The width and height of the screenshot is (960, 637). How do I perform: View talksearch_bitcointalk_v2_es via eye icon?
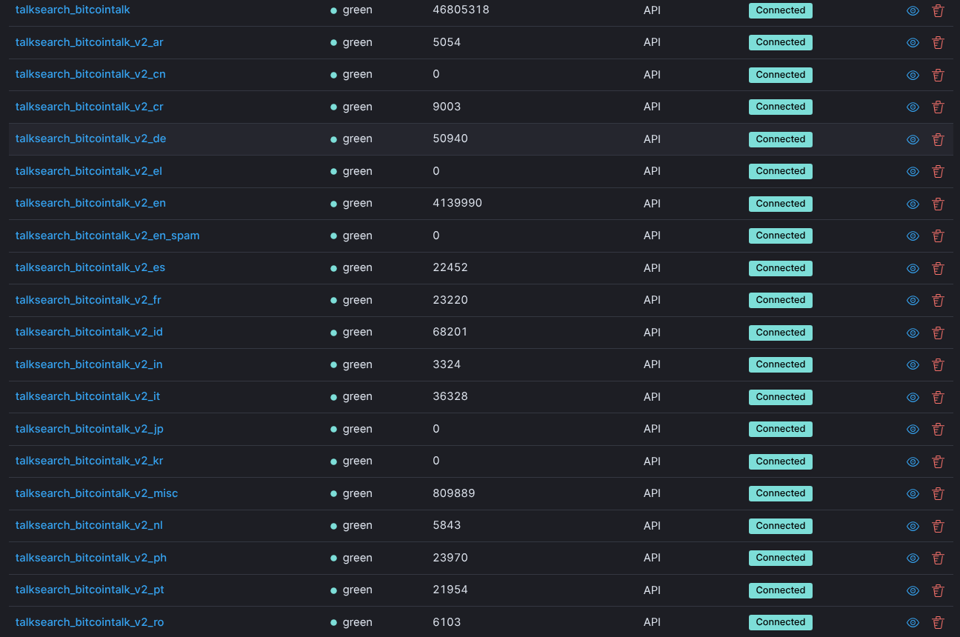[913, 268]
